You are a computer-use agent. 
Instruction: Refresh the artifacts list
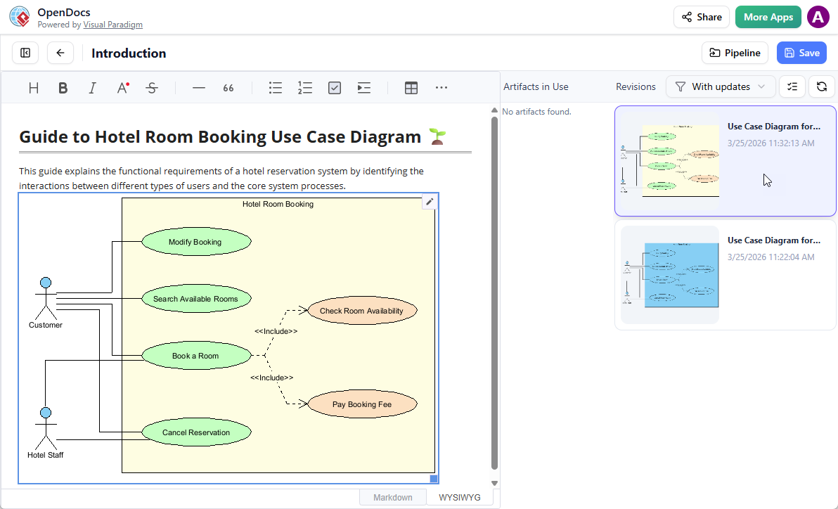click(821, 86)
